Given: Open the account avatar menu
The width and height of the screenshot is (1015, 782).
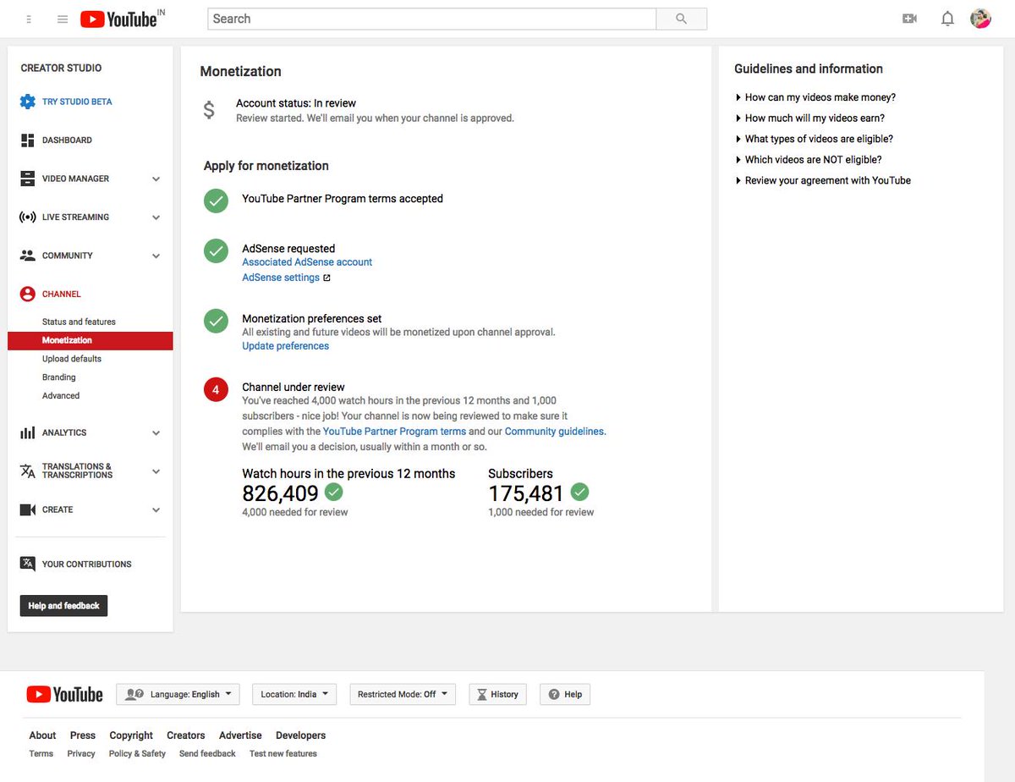Looking at the screenshot, I should (x=980, y=19).
